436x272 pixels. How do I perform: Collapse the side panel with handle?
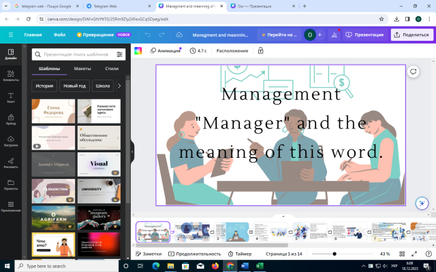[x=132, y=152]
